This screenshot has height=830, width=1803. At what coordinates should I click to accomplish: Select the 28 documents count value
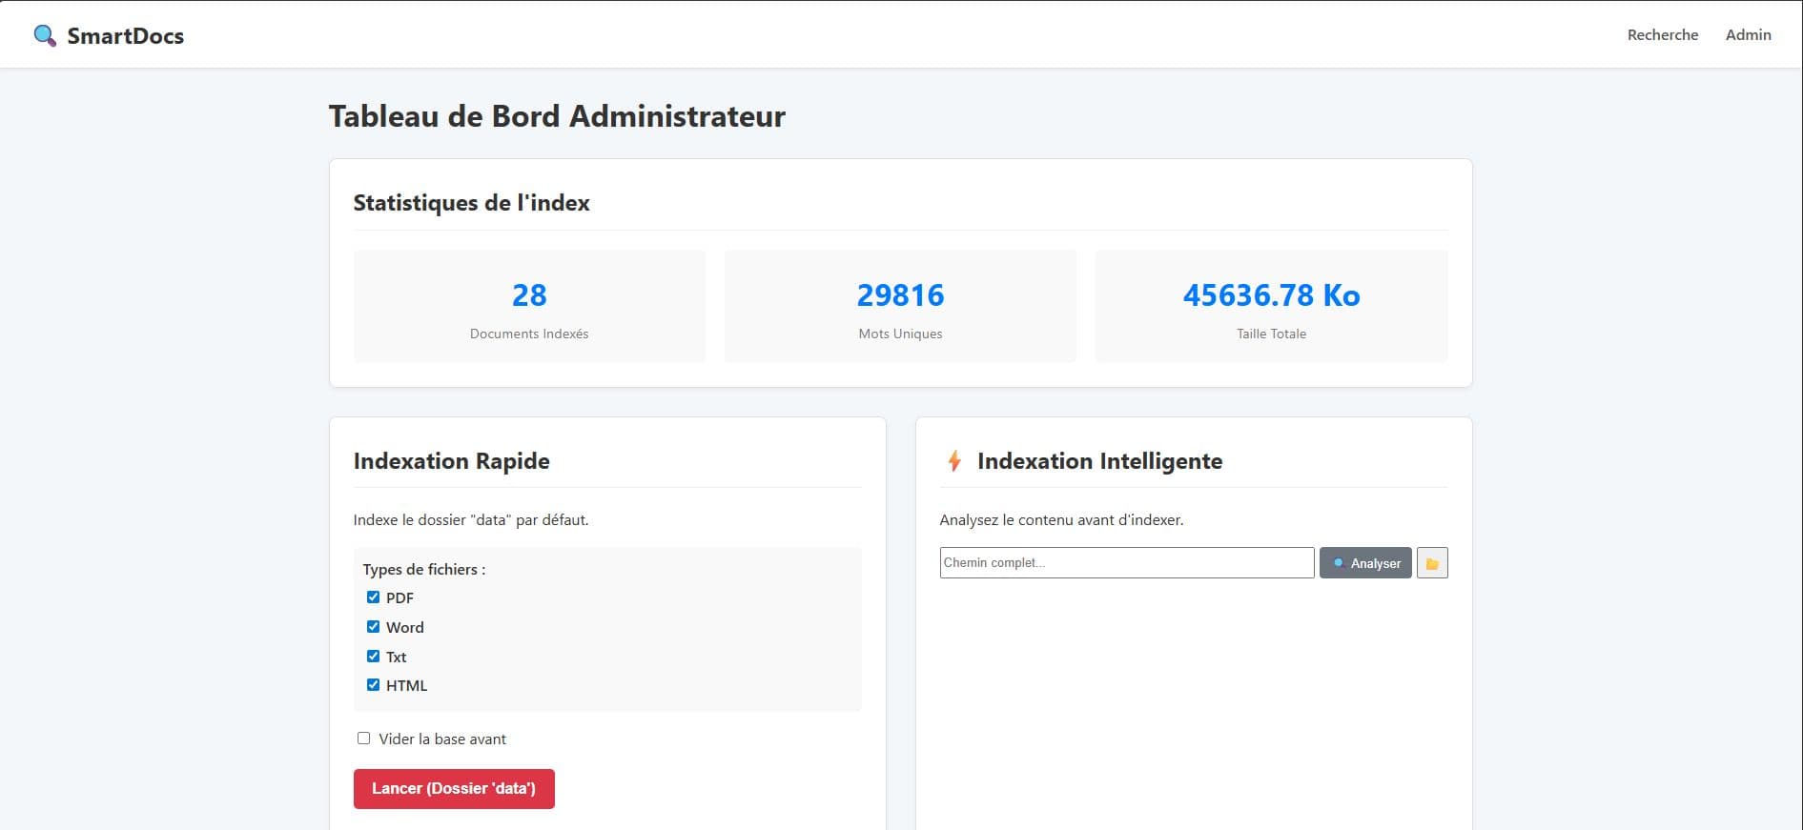[529, 295]
